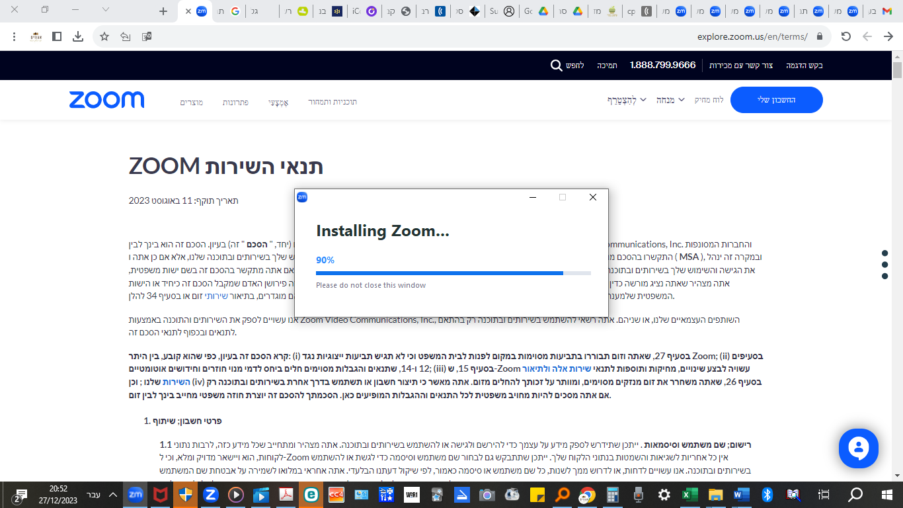The width and height of the screenshot is (903, 508).
Task: Open the פתרונות menu item
Action: (x=235, y=102)
